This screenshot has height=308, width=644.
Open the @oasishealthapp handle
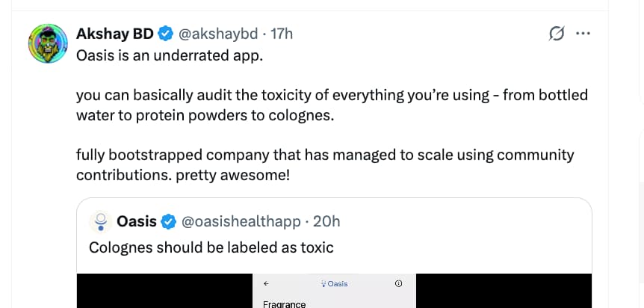click(x=241, y=221)
